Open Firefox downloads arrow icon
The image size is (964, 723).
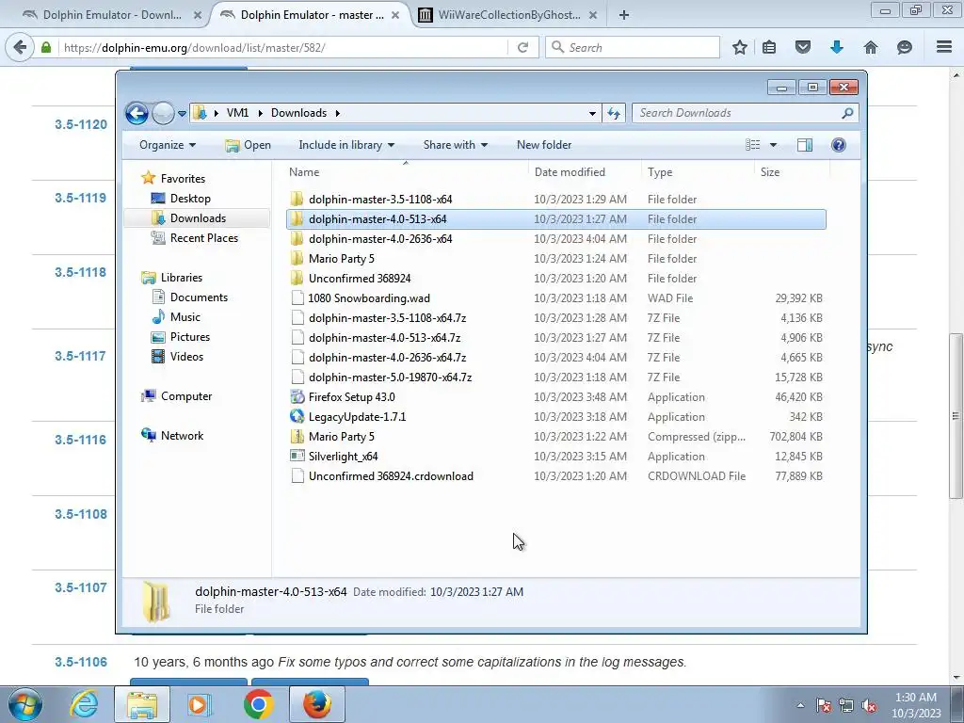pyautogui.click(x=837, y=47)
